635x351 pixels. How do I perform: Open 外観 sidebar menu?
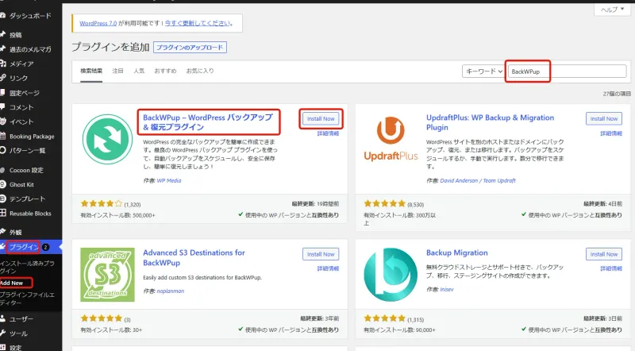point(15,232)
